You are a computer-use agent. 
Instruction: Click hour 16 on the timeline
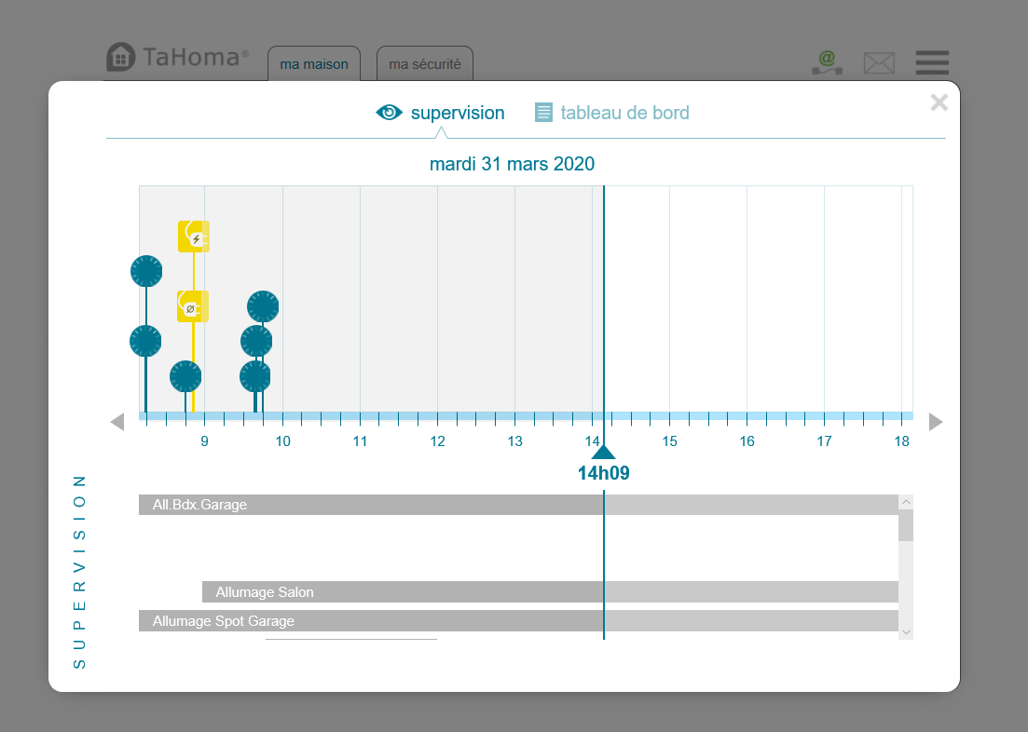pos(747,441)
